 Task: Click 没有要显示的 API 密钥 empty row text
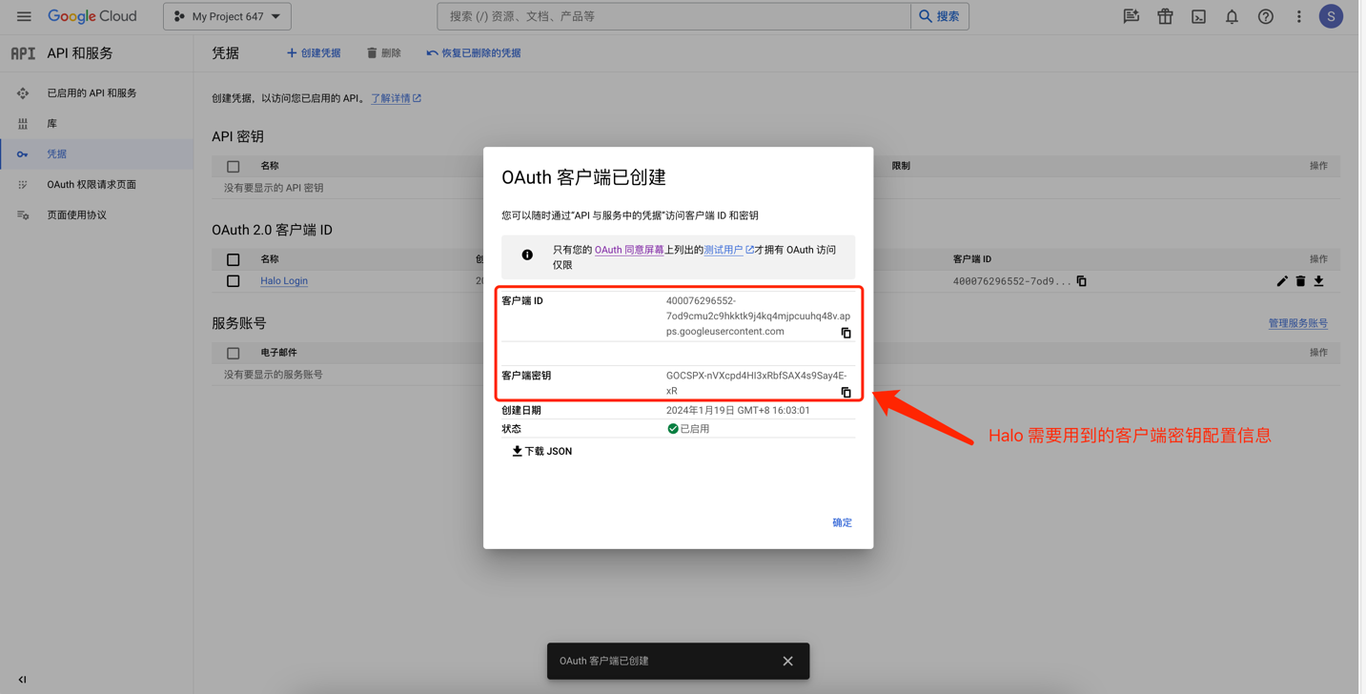[274, 188]
